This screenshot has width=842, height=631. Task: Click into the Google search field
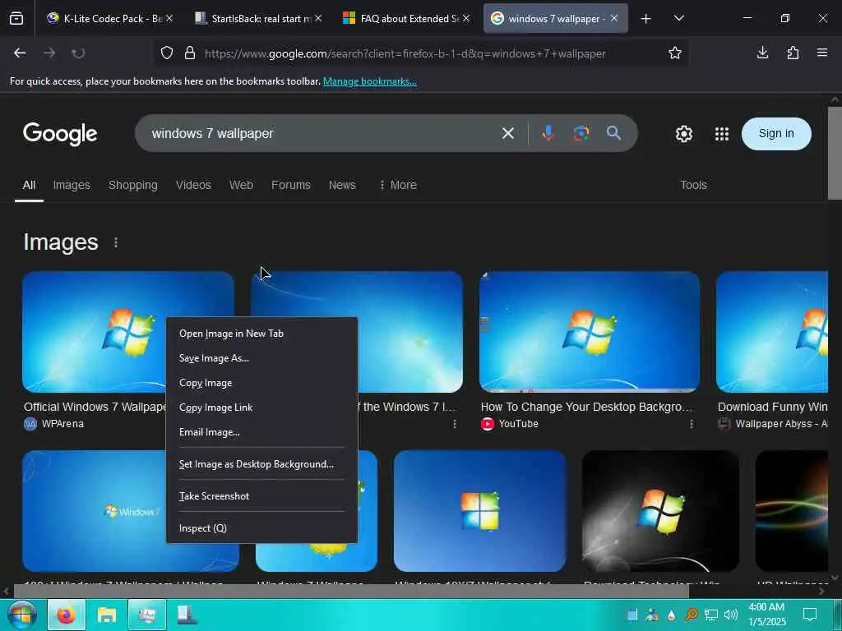click(322, 133)
